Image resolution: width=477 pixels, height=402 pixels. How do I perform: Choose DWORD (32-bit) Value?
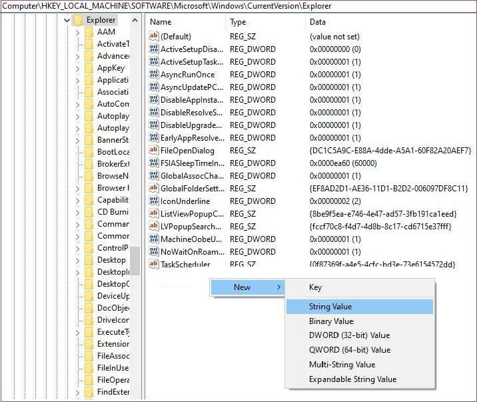(360, 335)
